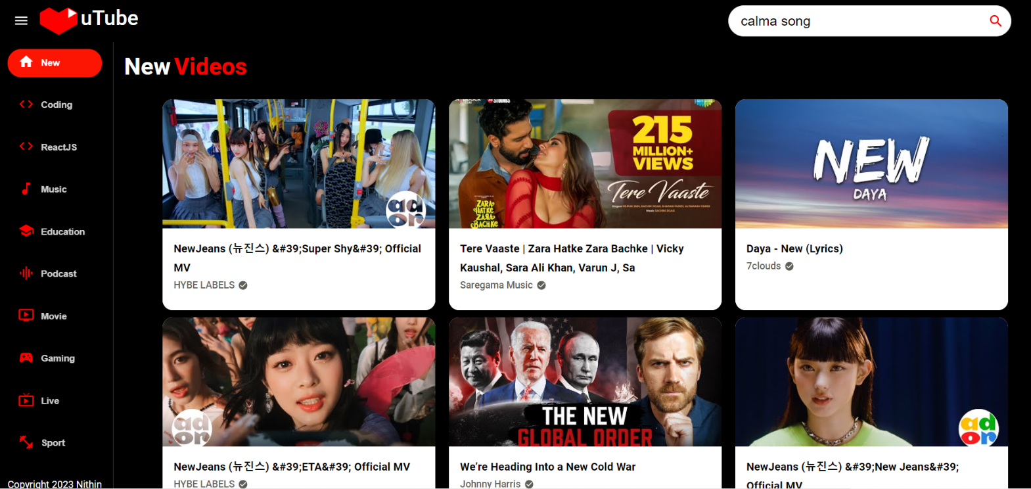The image size is (1031, 489).
Task: Click the Movie screen icon
Action: (26, 315)
